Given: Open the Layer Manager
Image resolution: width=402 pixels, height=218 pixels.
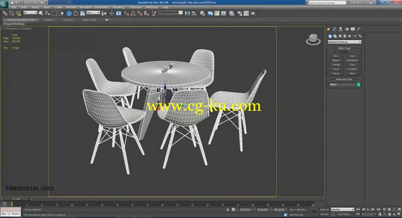Looking at the screenshot, I should point(203,14).
